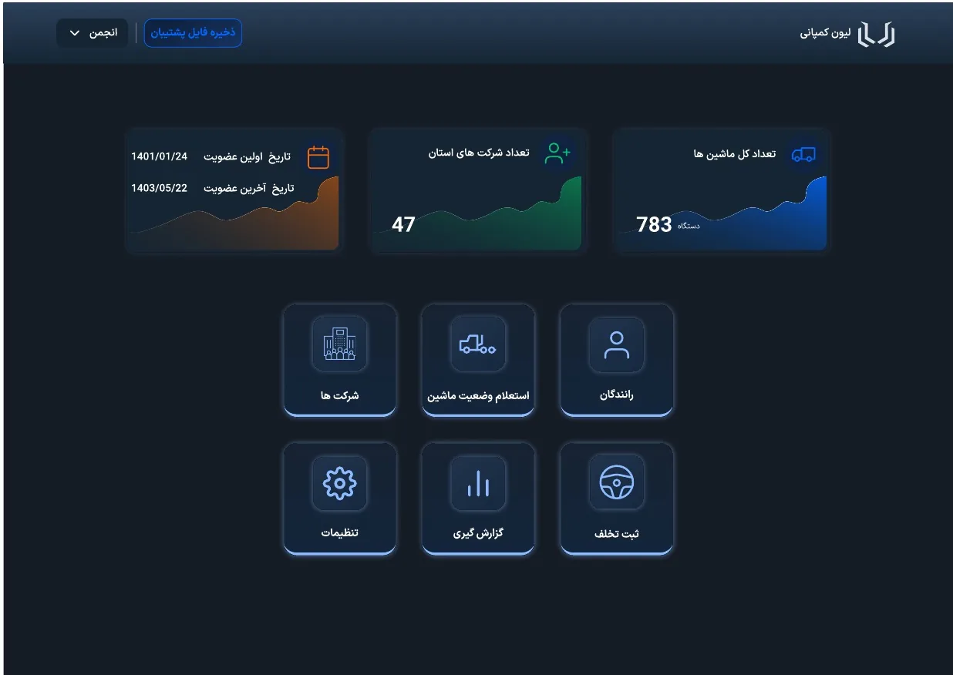Open the settings (تنظیمات) gear icon
The height and width of the screenshot is (675, 953).
point(339,483)
